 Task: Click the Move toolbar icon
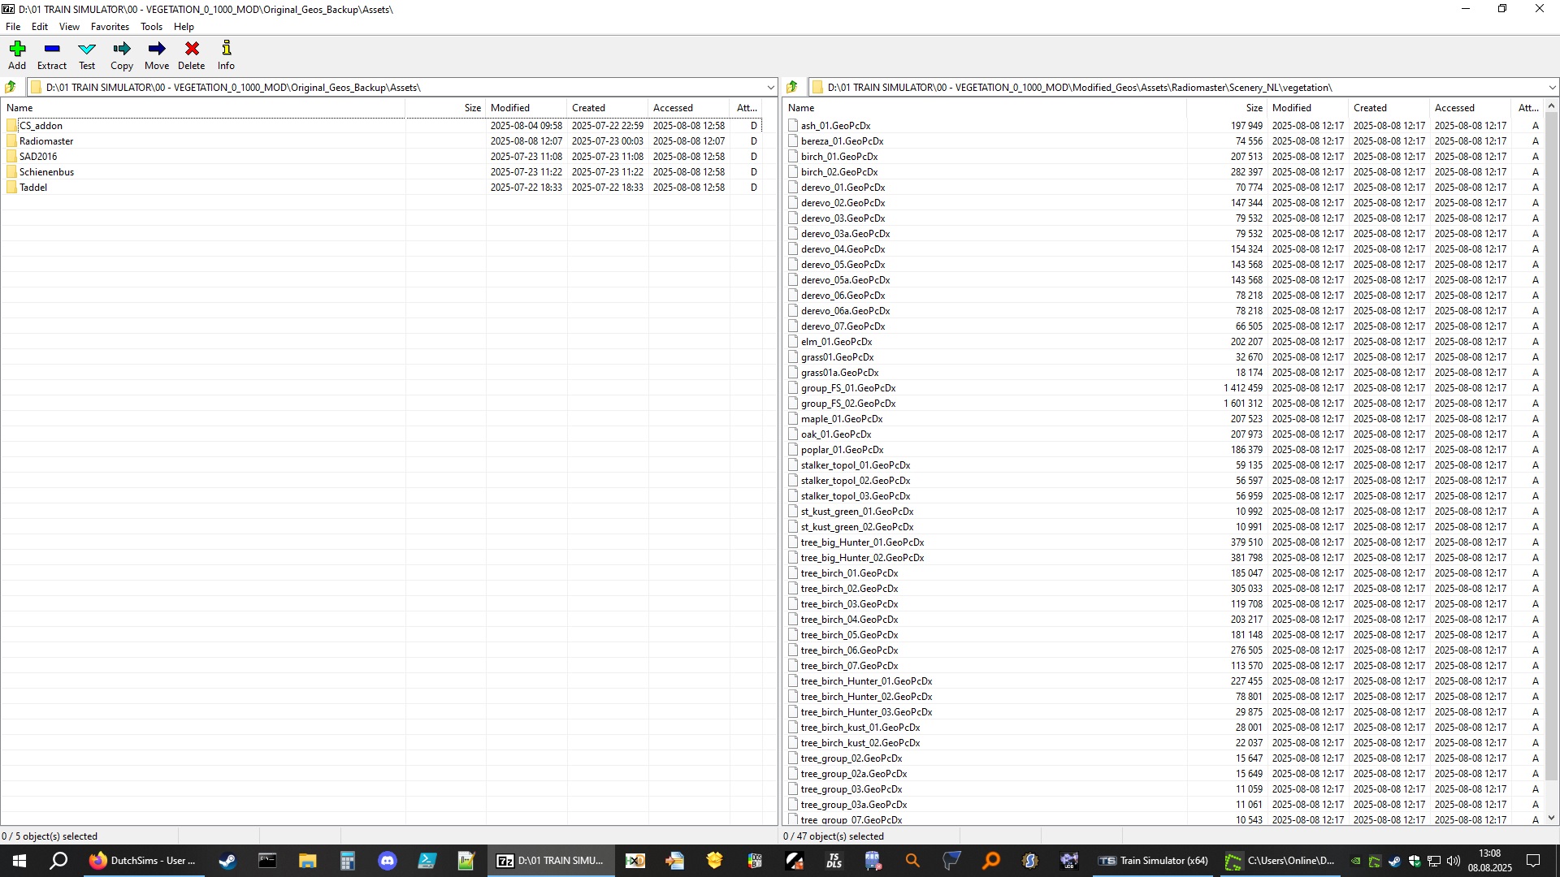pos(157,50)
